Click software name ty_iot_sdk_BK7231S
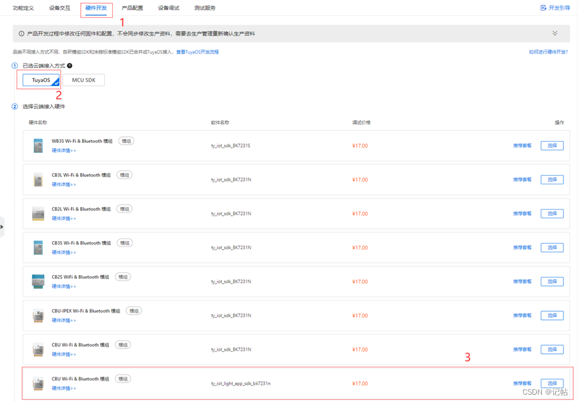Screen dimensions: 578x402 (231, 146)
